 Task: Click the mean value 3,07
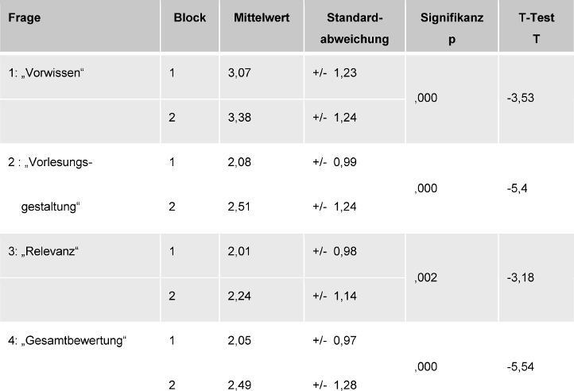pos(239,73)
